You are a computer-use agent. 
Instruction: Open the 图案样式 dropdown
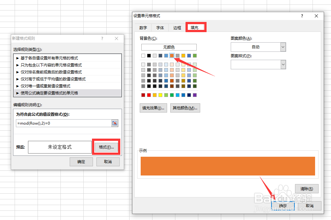(x=258, y=64)
